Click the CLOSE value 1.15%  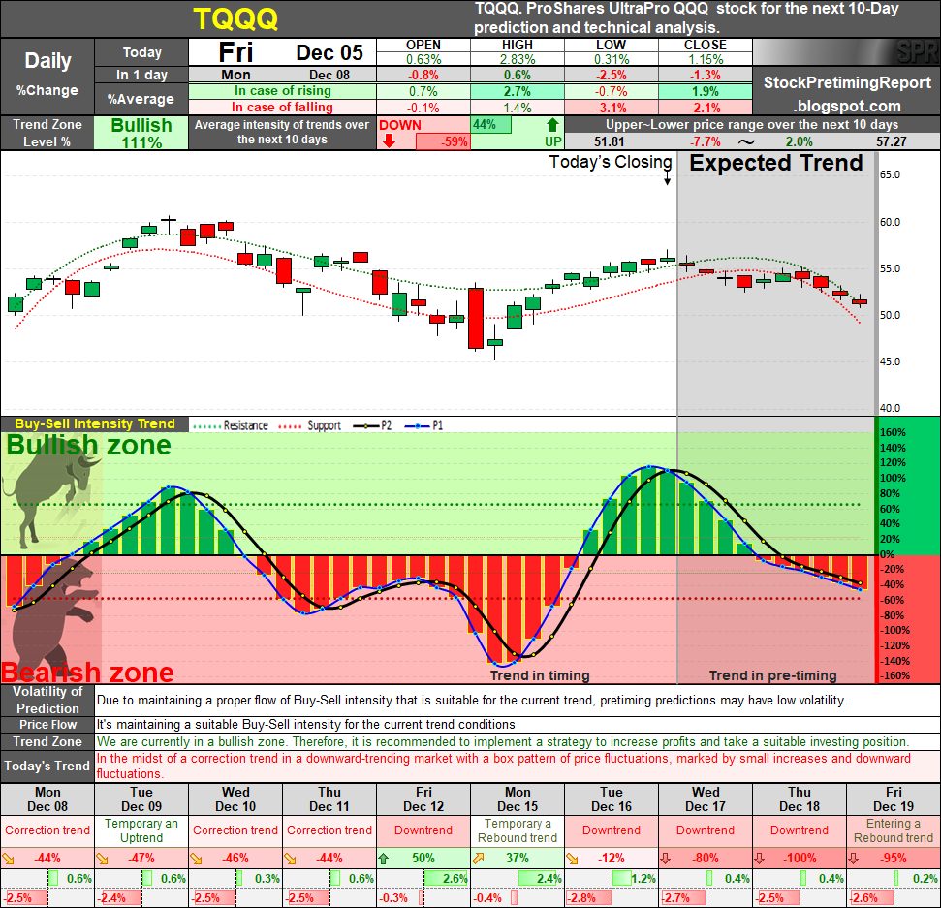coord(706,59)
